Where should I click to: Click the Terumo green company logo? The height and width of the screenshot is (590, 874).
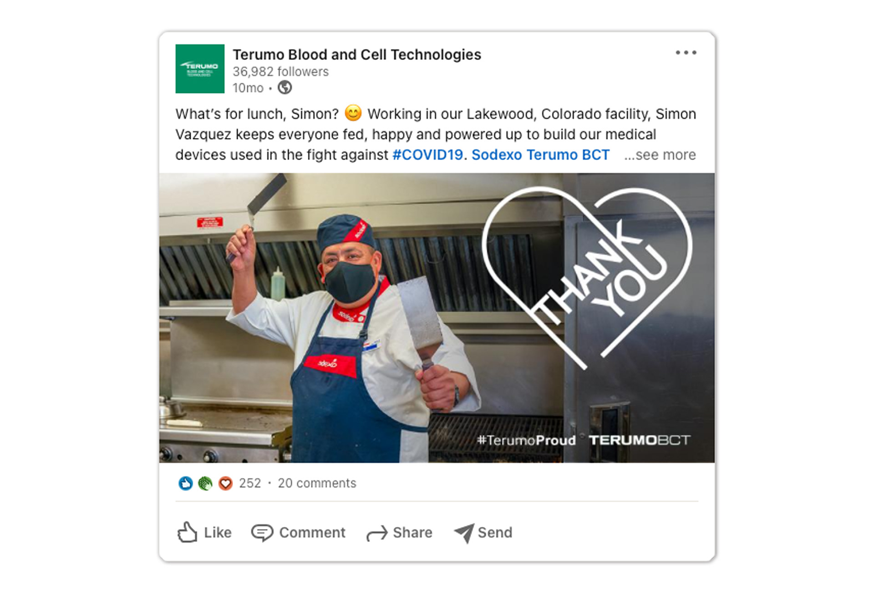pos(200,69)
